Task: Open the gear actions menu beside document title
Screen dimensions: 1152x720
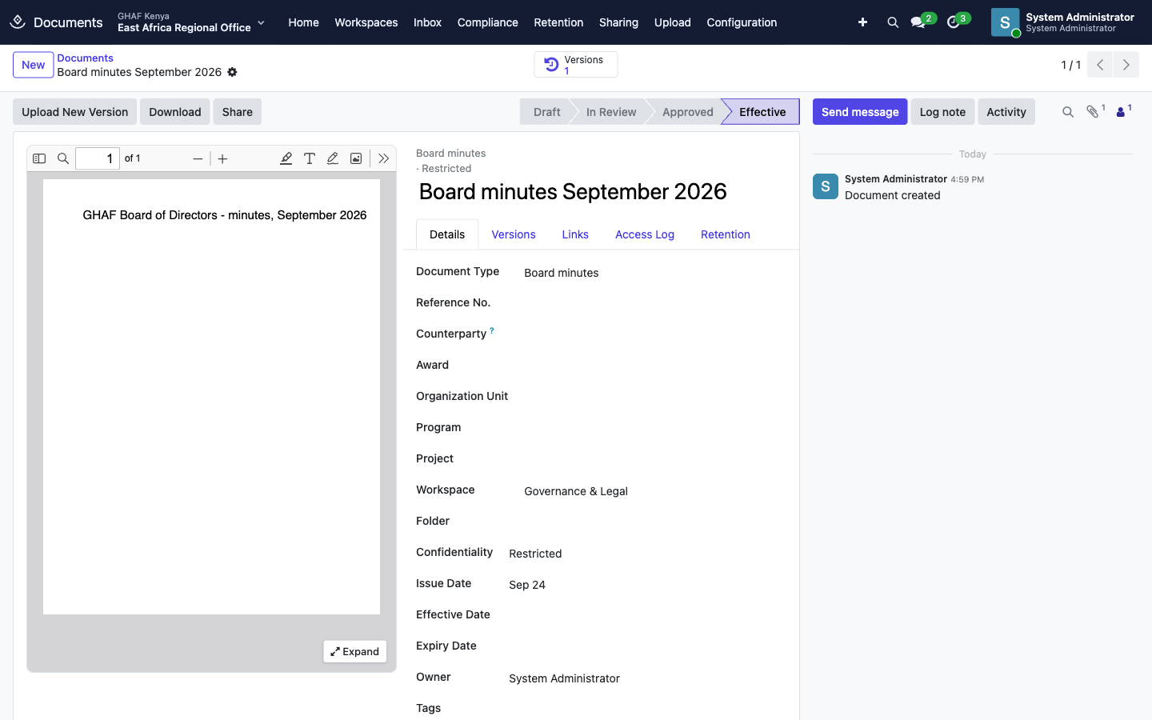Action: [232, 72]
